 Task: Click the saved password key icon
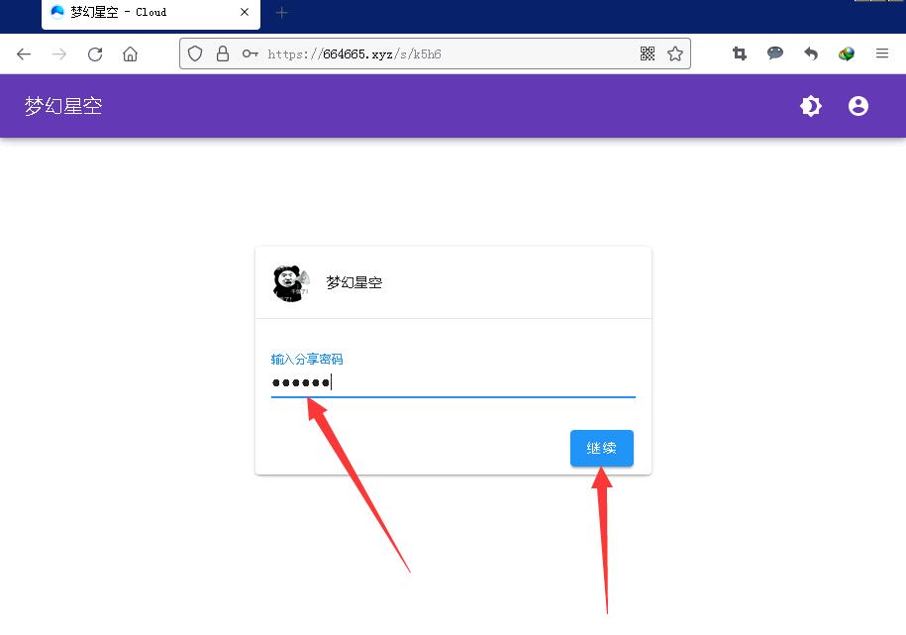pyautogui.click(x=251, y=54)
